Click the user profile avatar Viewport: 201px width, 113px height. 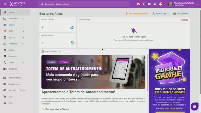tap(170, 4)
